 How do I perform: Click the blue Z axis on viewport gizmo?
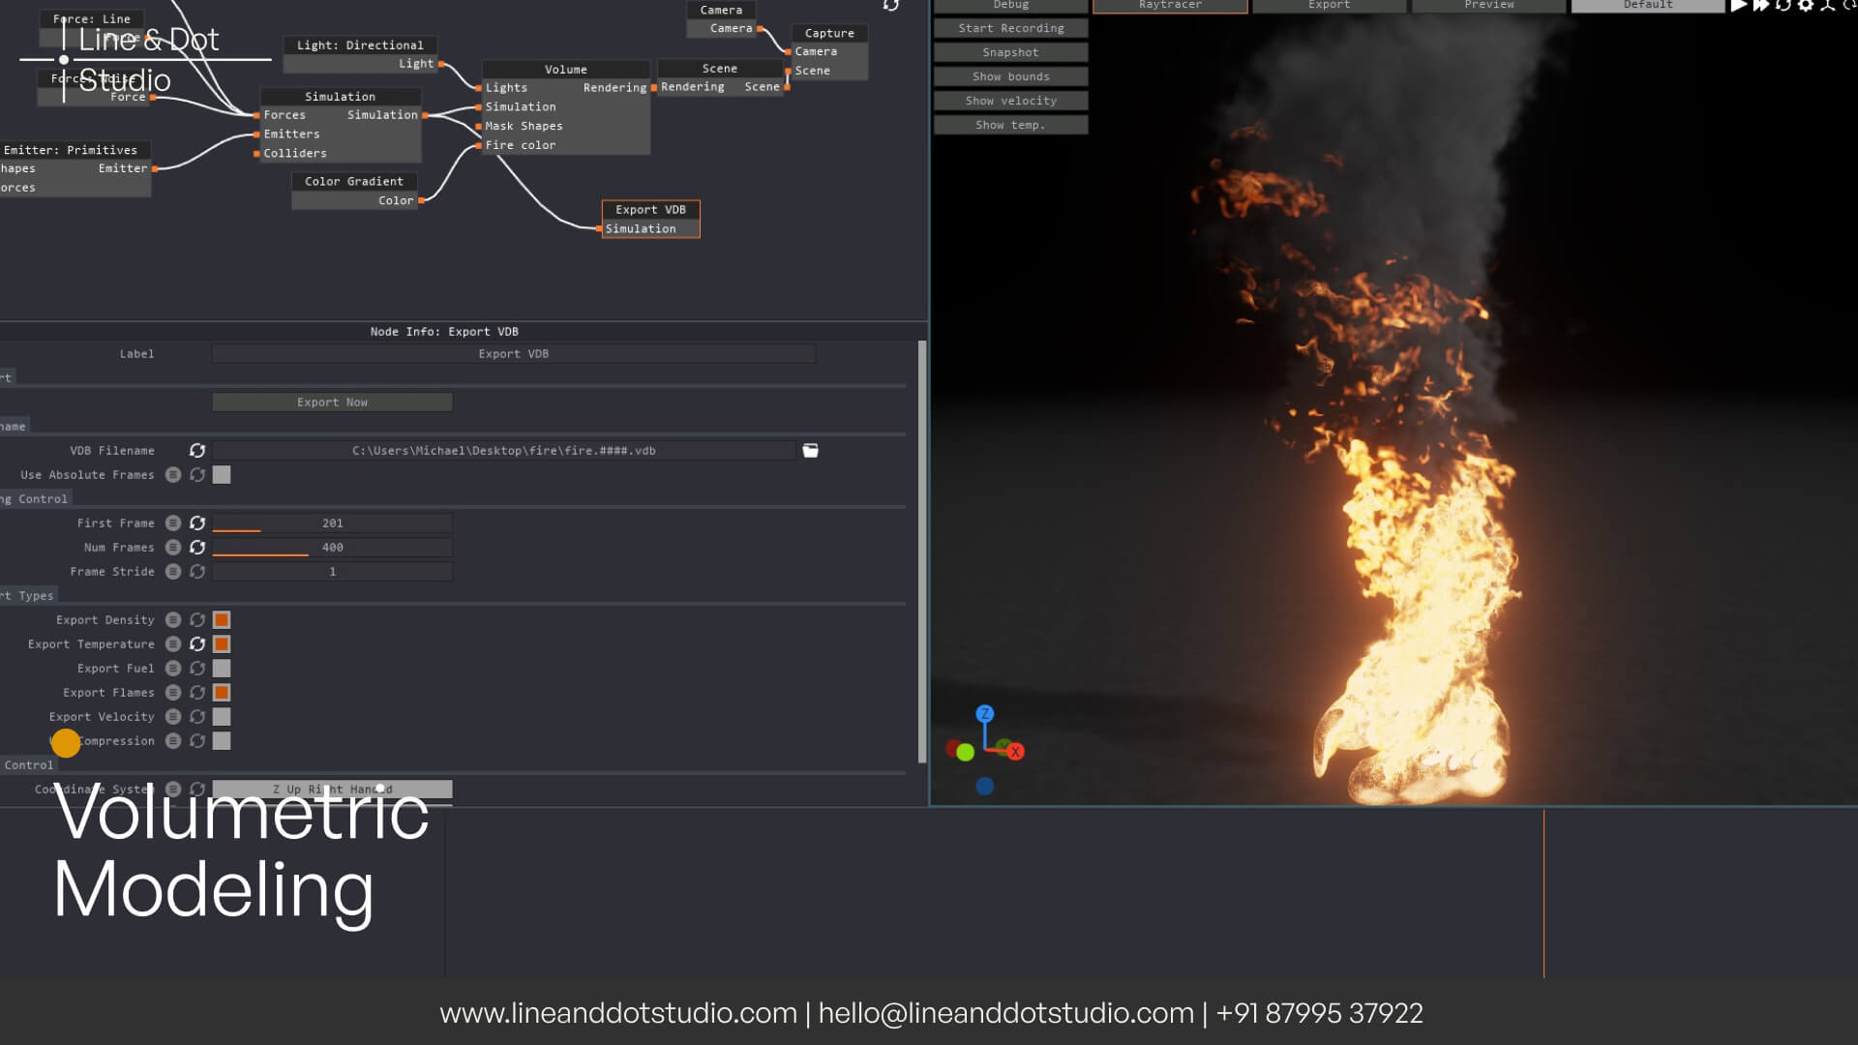point(984,714)
